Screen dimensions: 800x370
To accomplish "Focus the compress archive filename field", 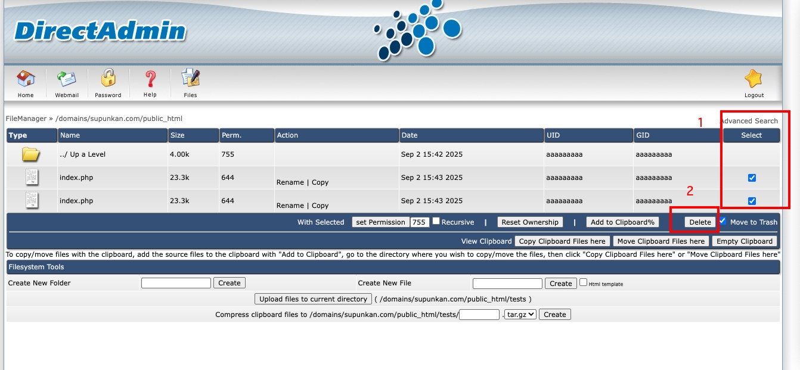I will 479,315.
